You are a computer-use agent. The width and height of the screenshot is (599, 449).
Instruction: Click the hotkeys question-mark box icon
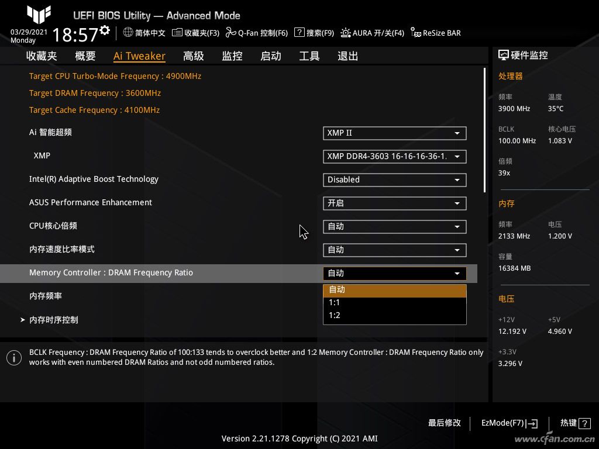(584, 423)
